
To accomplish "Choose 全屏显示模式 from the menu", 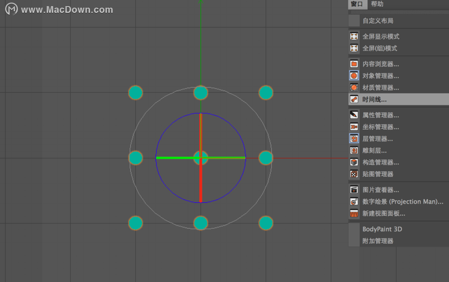I will tap(381, 36).
